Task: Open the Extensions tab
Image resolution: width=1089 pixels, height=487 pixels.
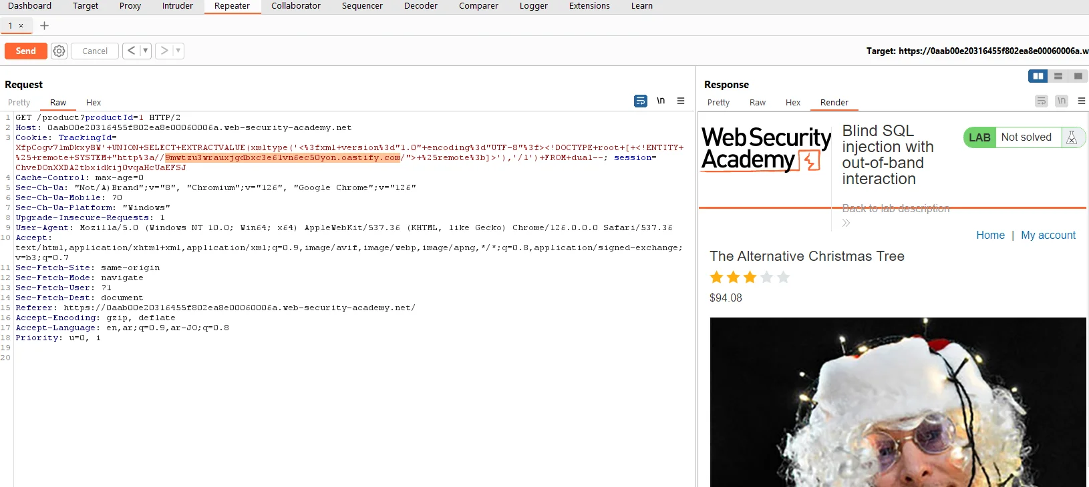Action: (x=589, y=6)
